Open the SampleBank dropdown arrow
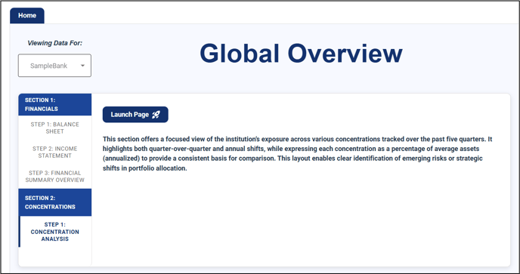The height and width of the screenshot is (274, 520). click(82, 66)
